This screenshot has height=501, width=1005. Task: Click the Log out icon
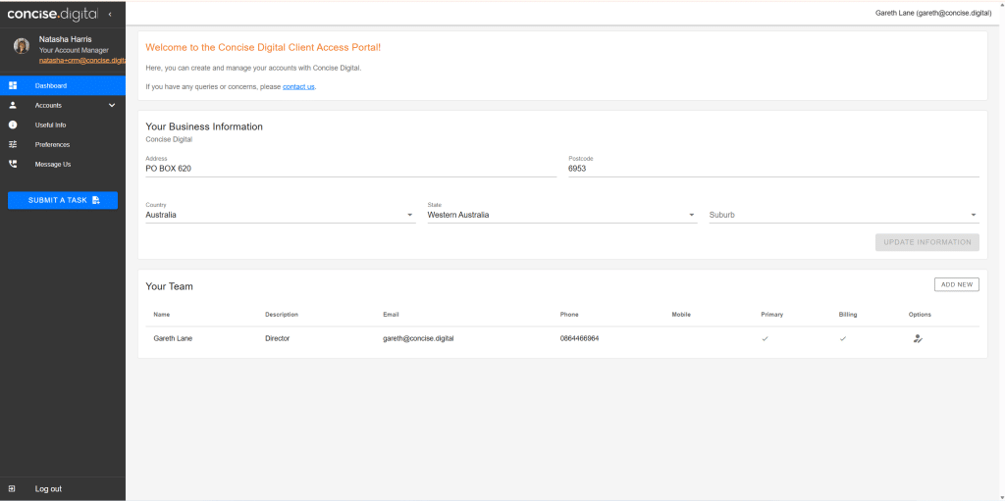(12, 488)
